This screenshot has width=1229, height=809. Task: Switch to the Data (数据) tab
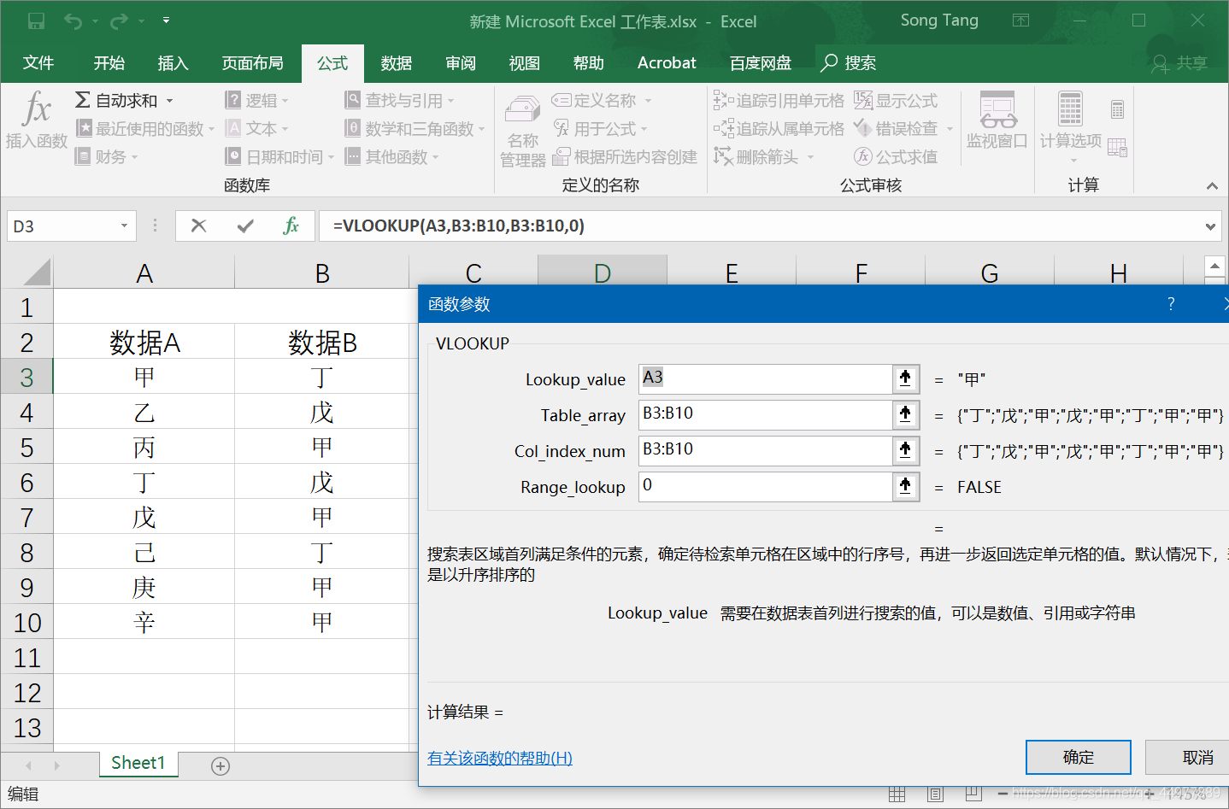pos(397,63)
